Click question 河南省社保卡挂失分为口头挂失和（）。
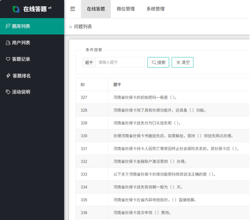 (x=147, y=123)
